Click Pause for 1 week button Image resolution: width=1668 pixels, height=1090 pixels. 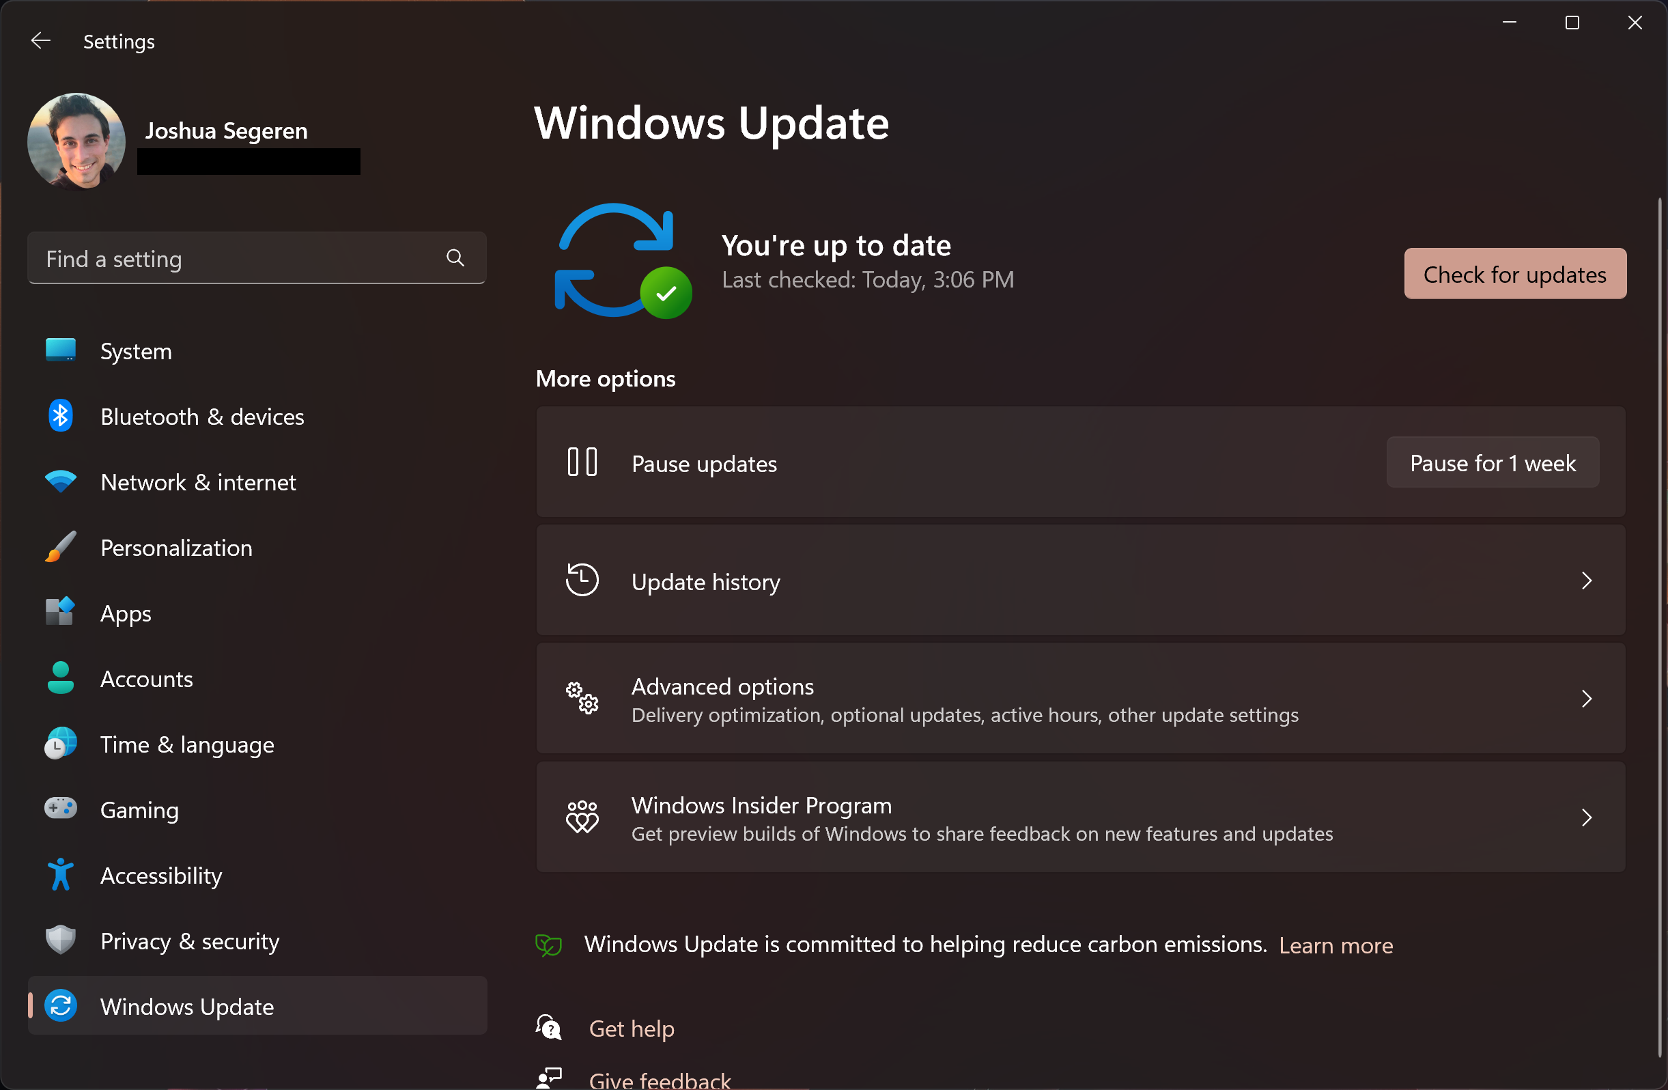(x=1493, y=462)
